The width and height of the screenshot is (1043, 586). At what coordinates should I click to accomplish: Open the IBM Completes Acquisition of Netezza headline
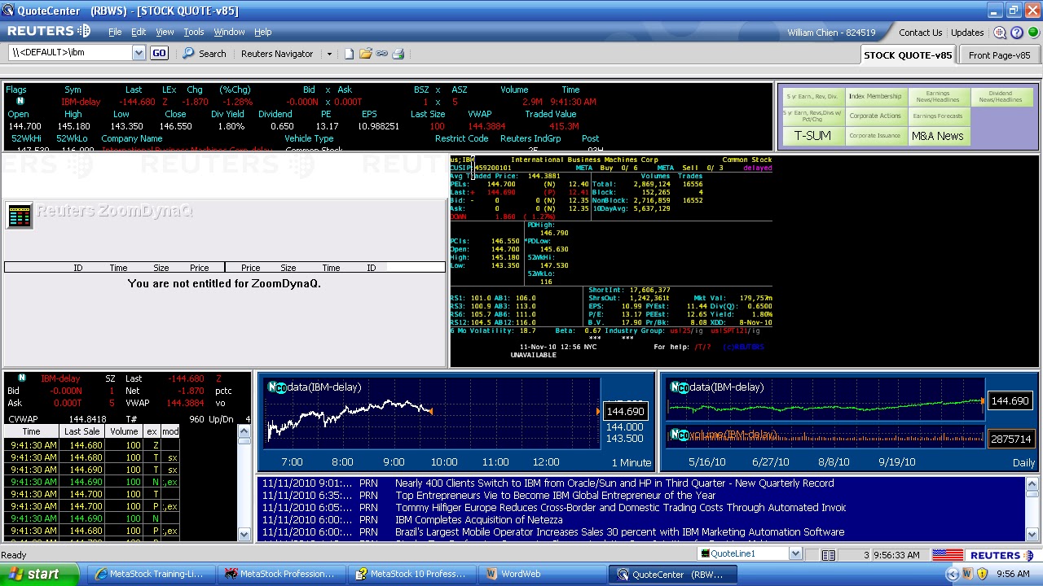click(479, 520)
